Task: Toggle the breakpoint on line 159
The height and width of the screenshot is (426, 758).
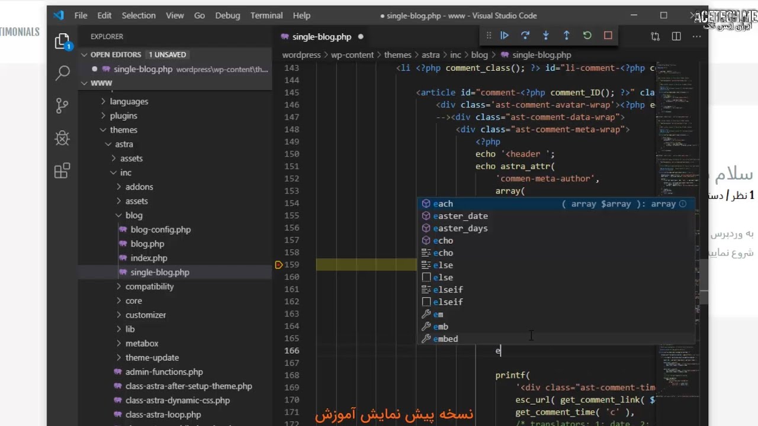Action: coord(279,265)
